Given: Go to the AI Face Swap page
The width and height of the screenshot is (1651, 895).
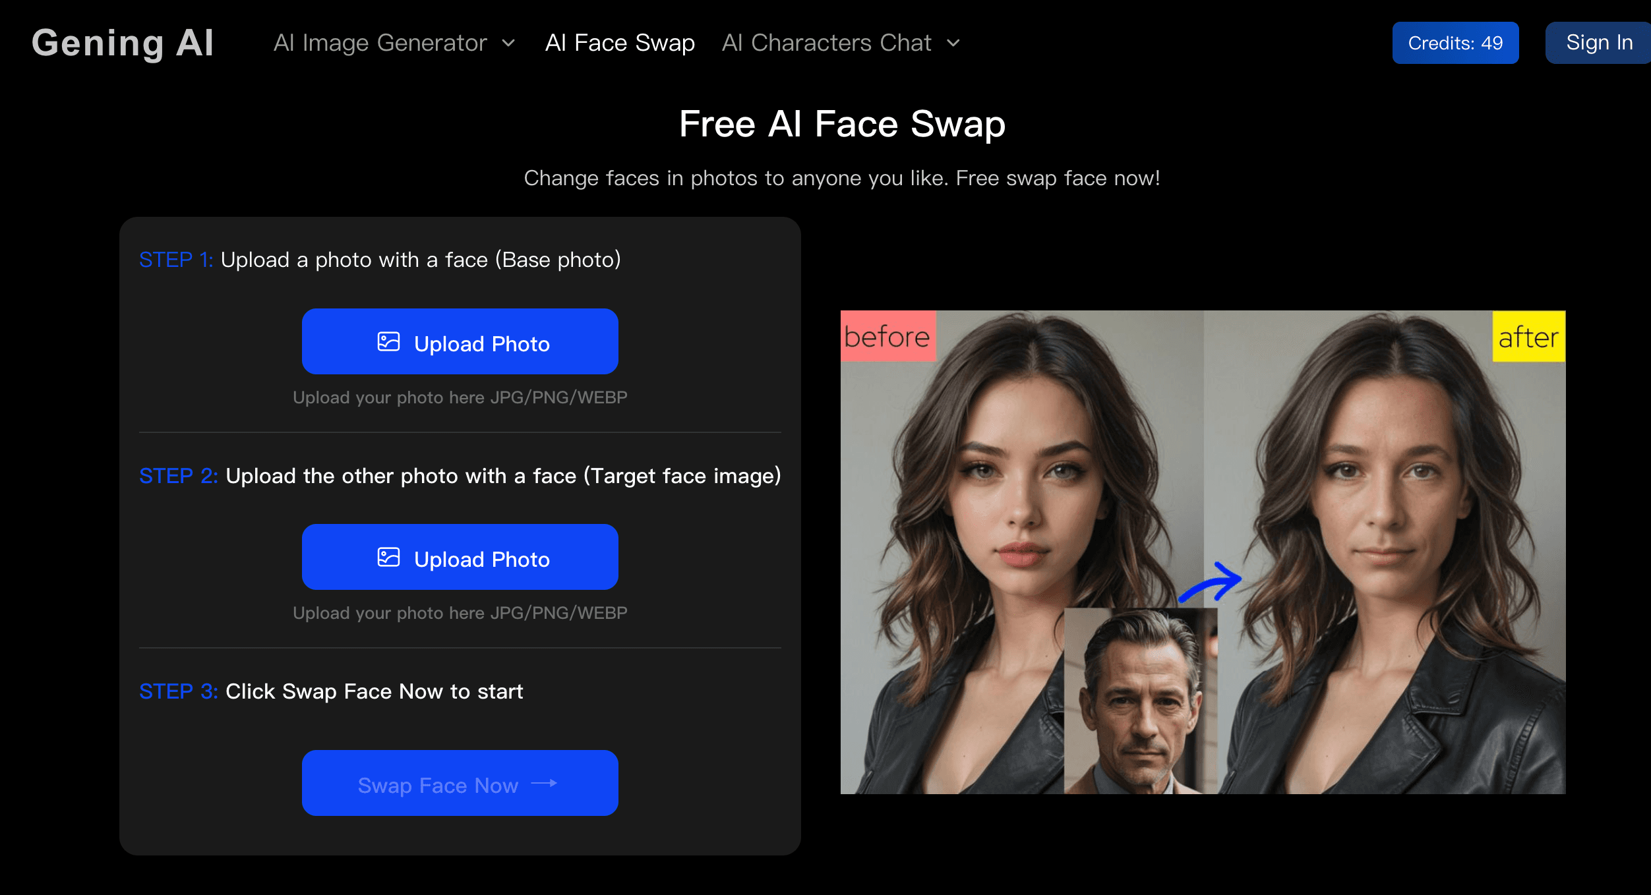Looking at the screenshot, I should click(x=620, y=43).
